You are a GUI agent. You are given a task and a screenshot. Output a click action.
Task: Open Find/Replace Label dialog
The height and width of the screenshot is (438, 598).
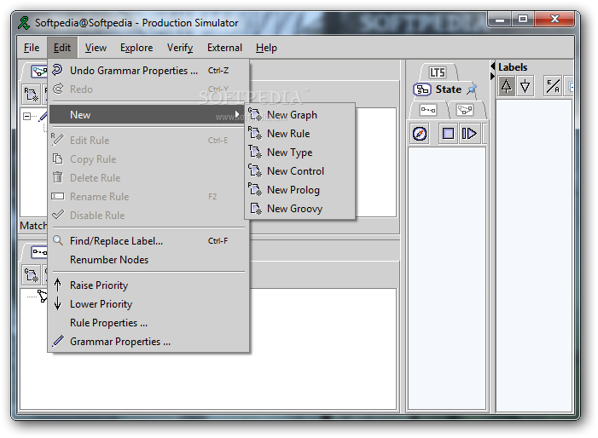[148, 240]
